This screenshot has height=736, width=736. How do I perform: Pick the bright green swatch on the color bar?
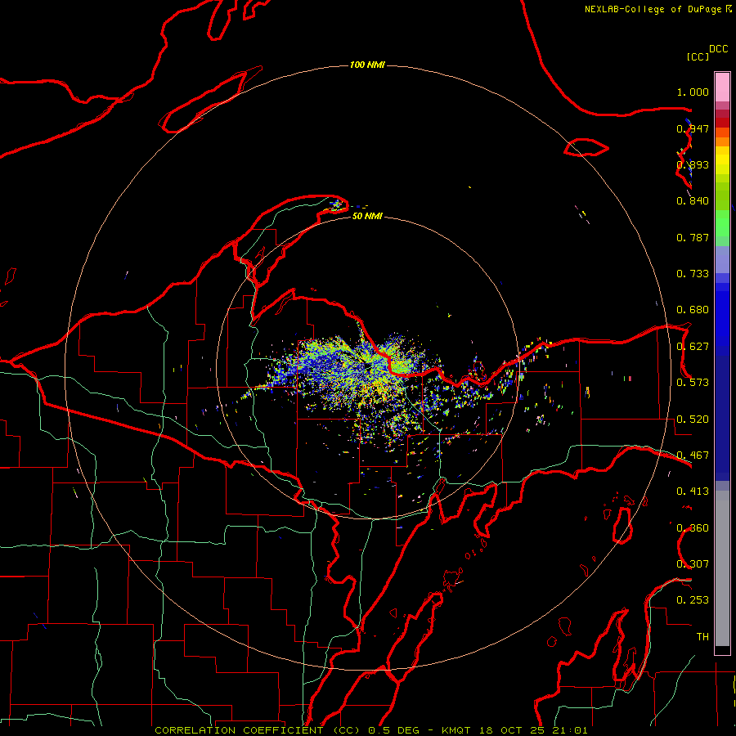click(722, 223)
